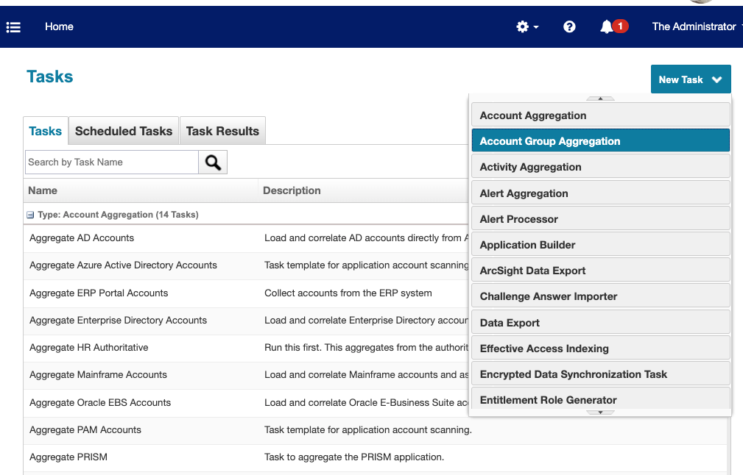Click Home in the navigation bar
The width and height of the screenshot is (743, 475).
pyautogui.click(x=59, y=26)
